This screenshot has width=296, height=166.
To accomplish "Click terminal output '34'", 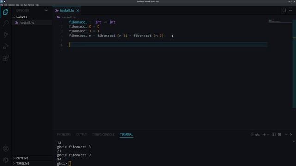I will point(59,159).
